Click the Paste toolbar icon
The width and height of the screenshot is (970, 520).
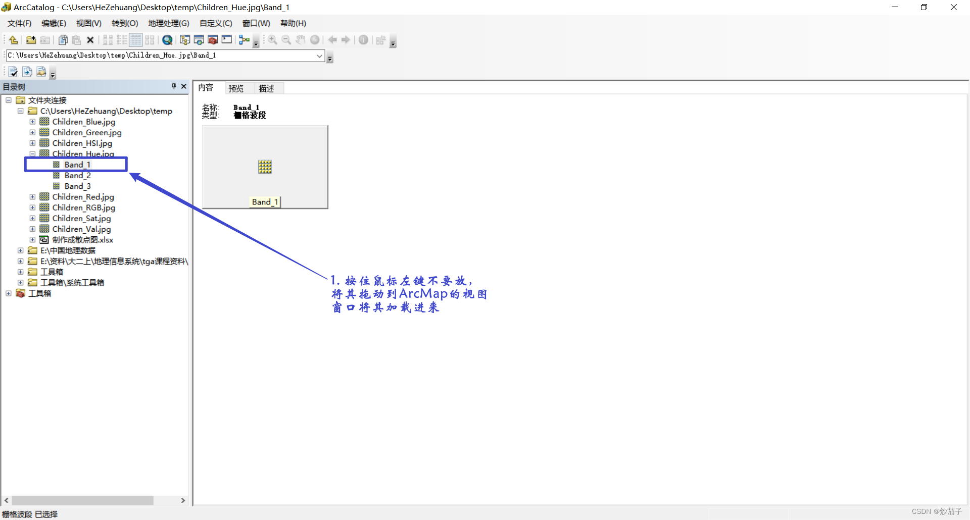77,40
